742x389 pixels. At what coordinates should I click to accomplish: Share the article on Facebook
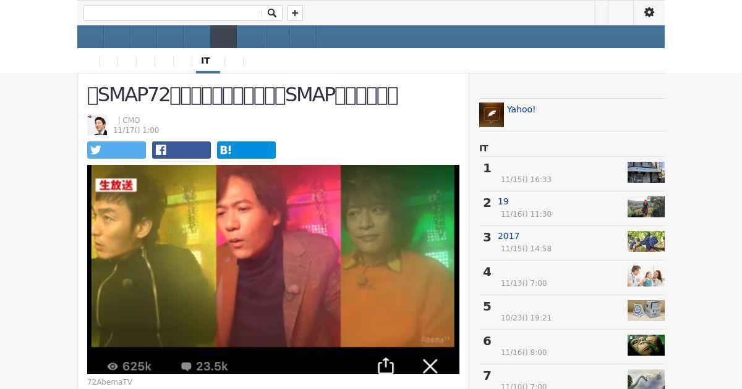click(x=181, y=150)
